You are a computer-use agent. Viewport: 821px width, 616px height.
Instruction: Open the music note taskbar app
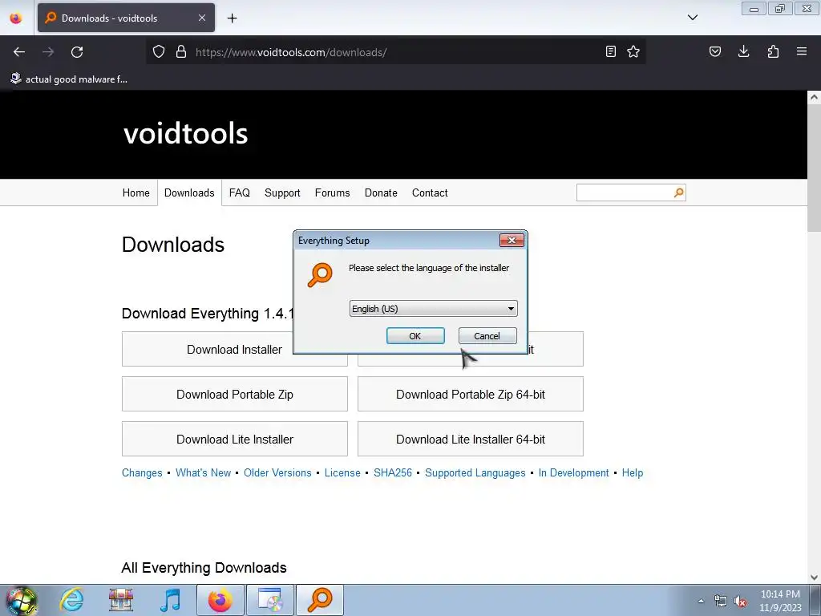coord(170,600)
